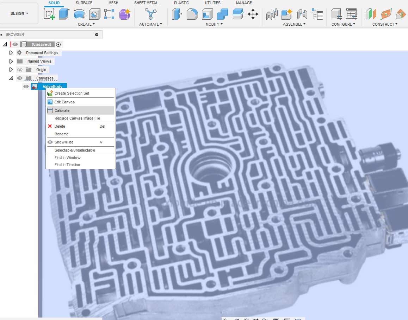Click the Change Parameters table icon

[351, 14]
